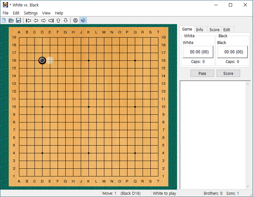The height and width of the screenshot is (197, 253).
Task: Open the File menu
Action: coord(5,13)
